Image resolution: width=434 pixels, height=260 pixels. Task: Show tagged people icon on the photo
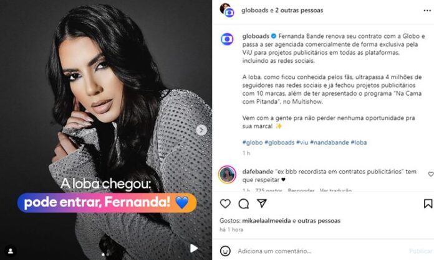pos(11,251)
